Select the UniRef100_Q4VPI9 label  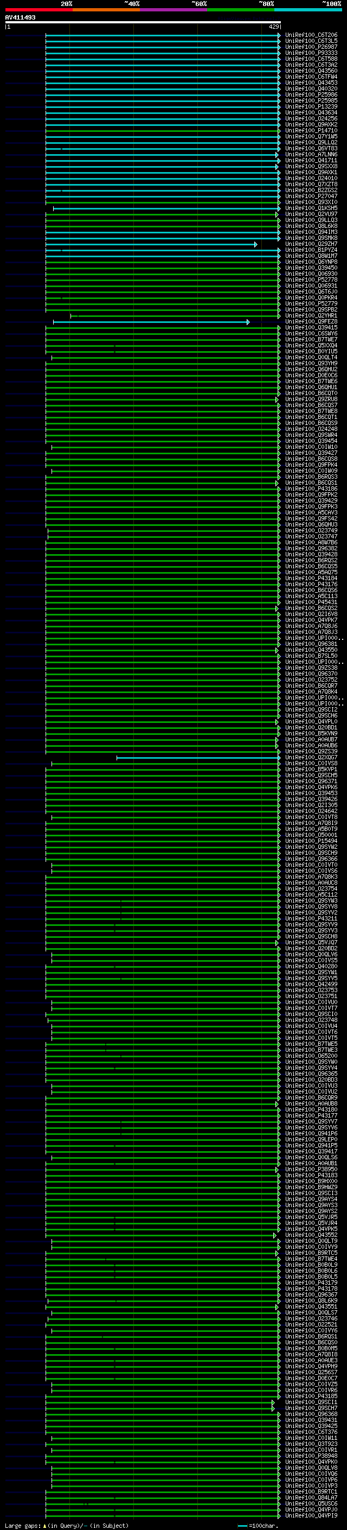(x=311, y=1515)
